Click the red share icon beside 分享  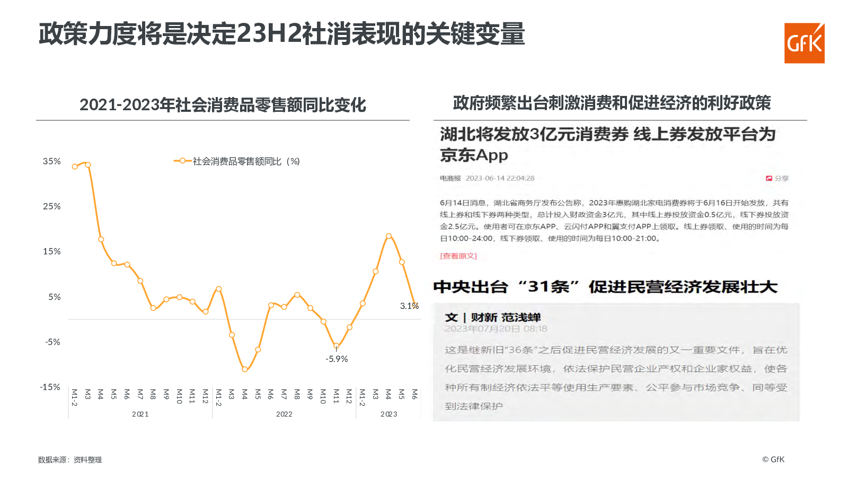click(768, 179)
